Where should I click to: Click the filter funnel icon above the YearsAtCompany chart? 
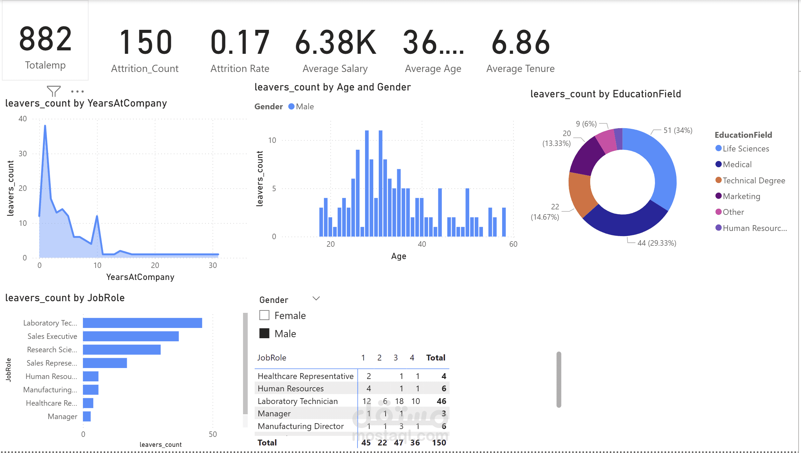[x=53, y=91]
